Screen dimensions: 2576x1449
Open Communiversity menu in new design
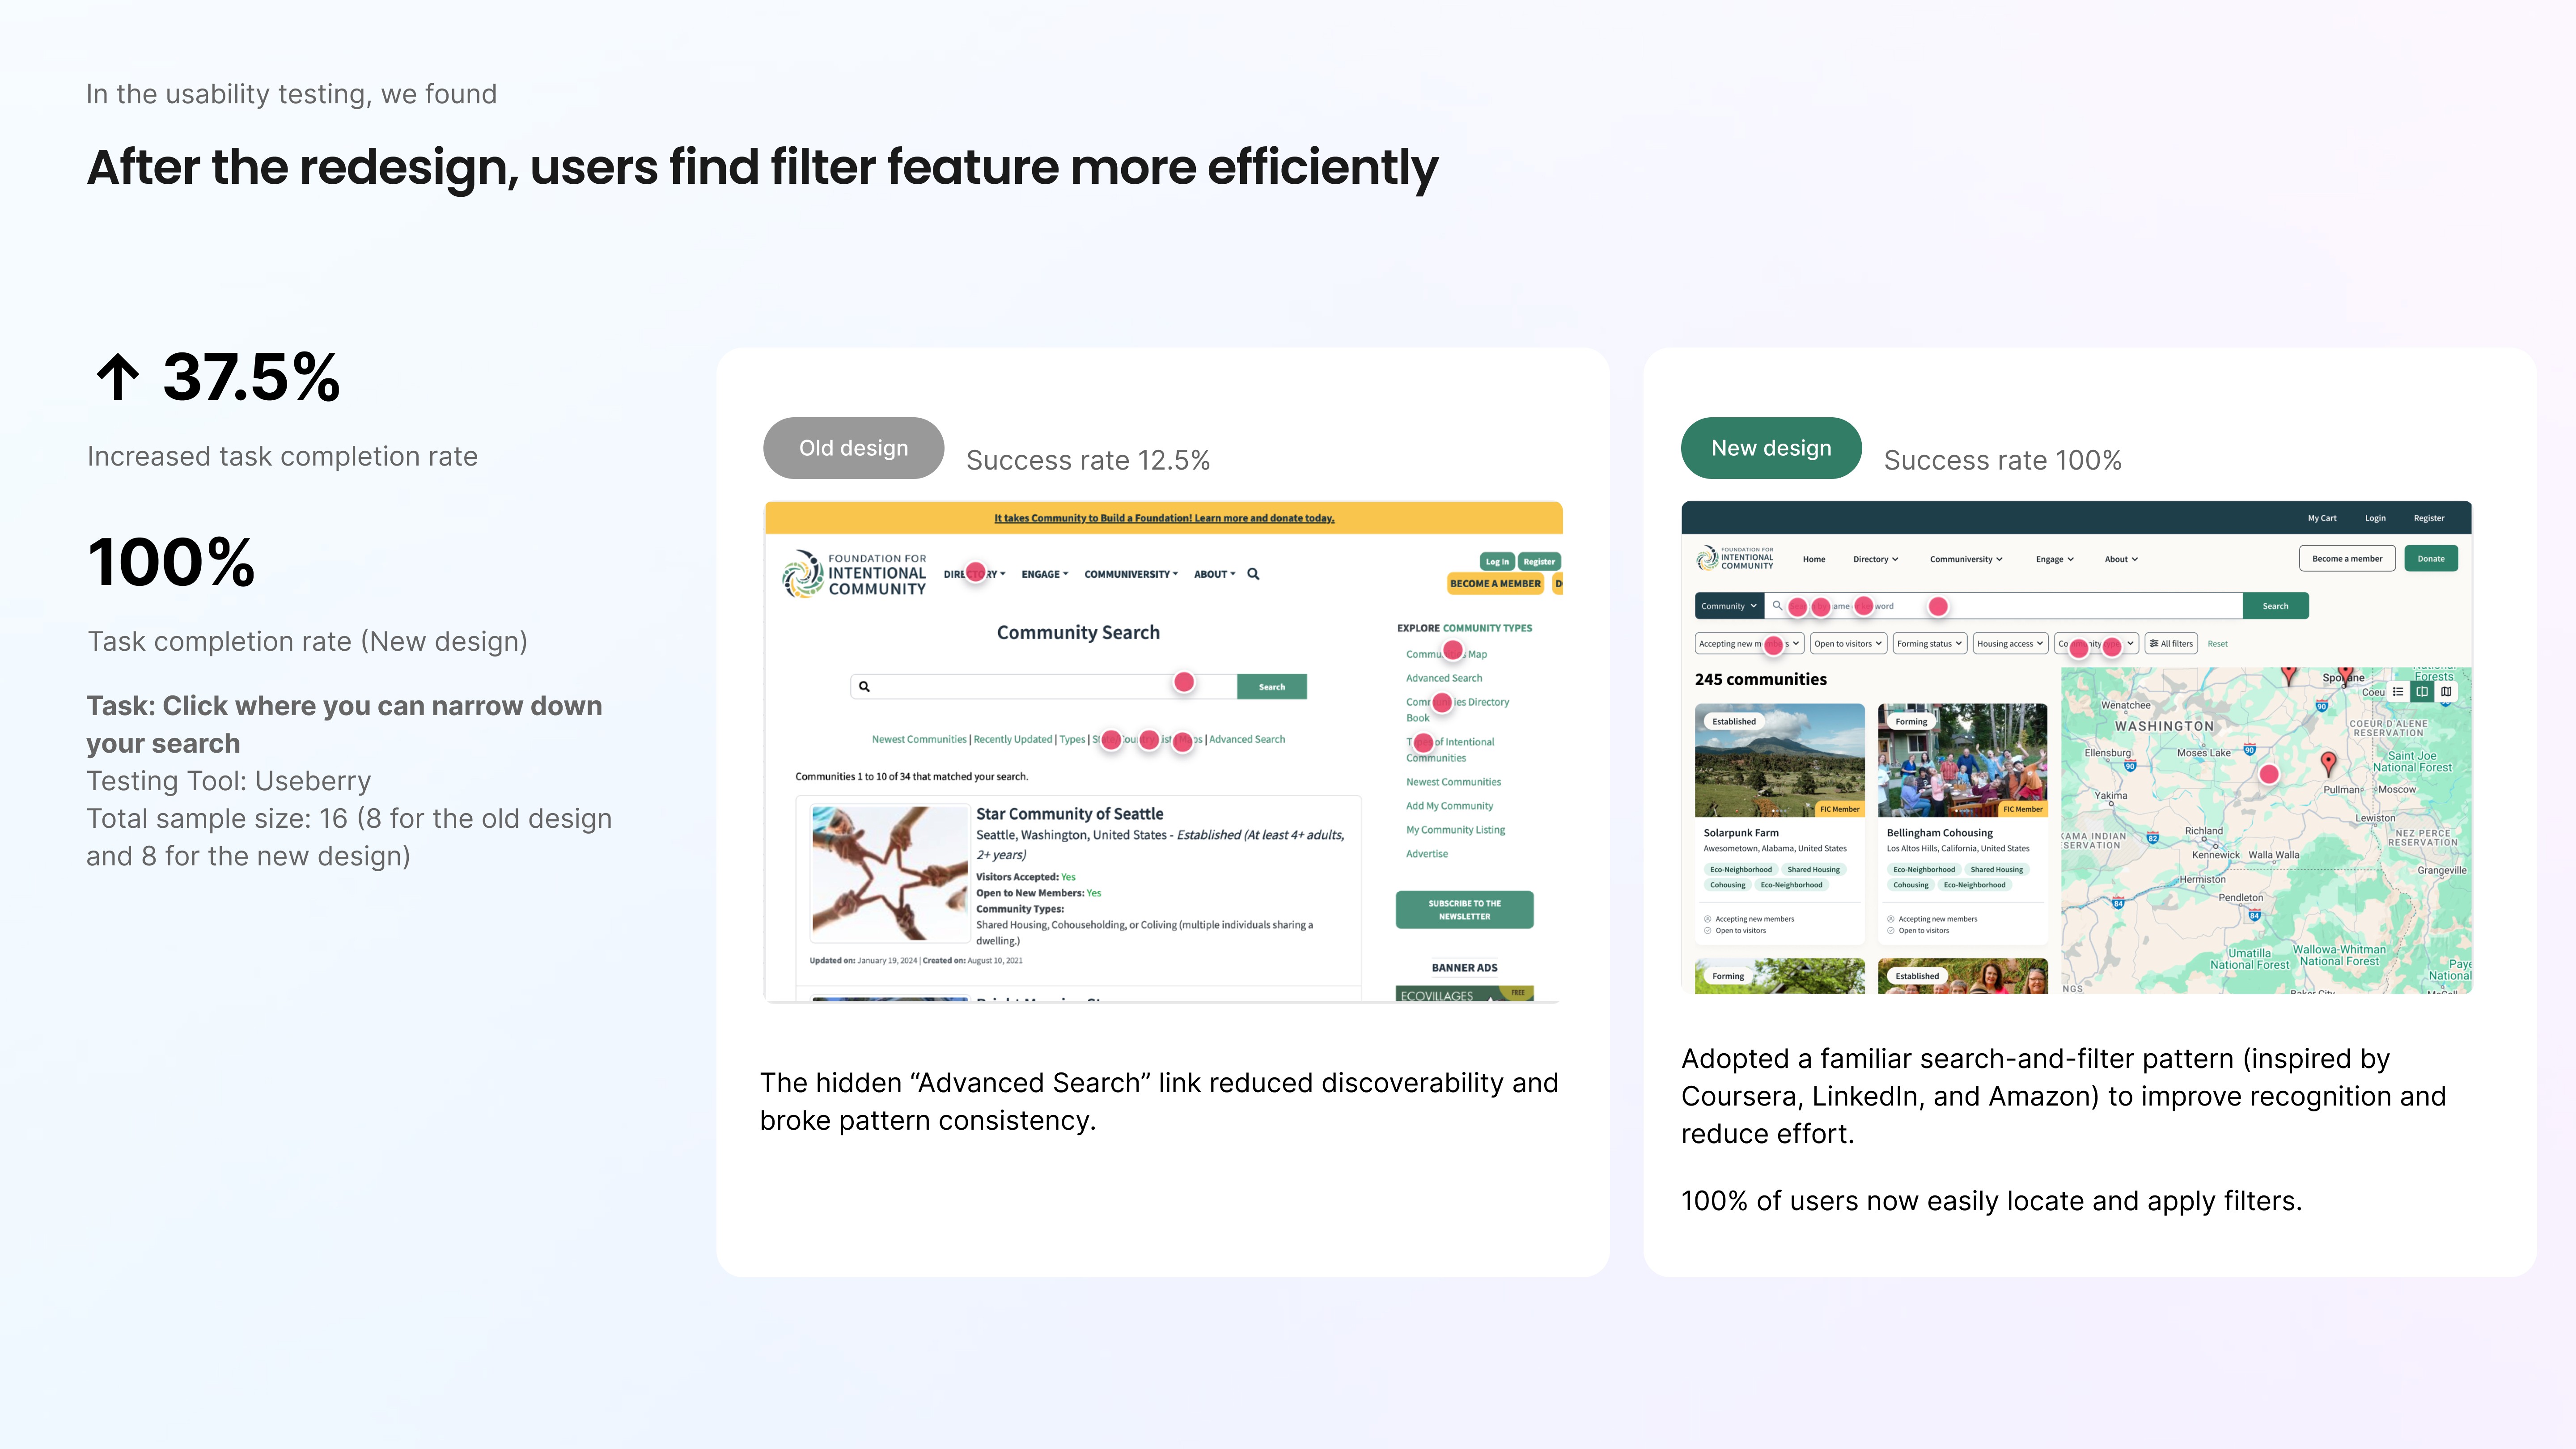tap(1965, 559)
